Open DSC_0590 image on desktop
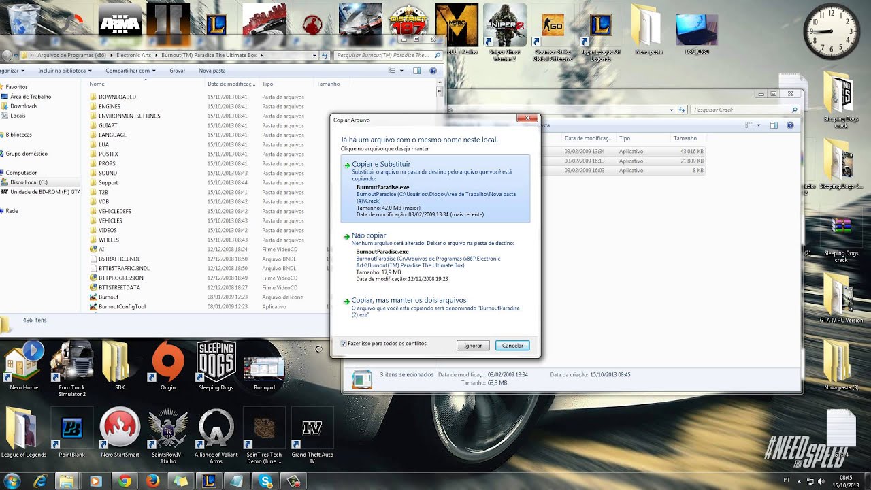This screenshot has height=490, width=871. 697,34
